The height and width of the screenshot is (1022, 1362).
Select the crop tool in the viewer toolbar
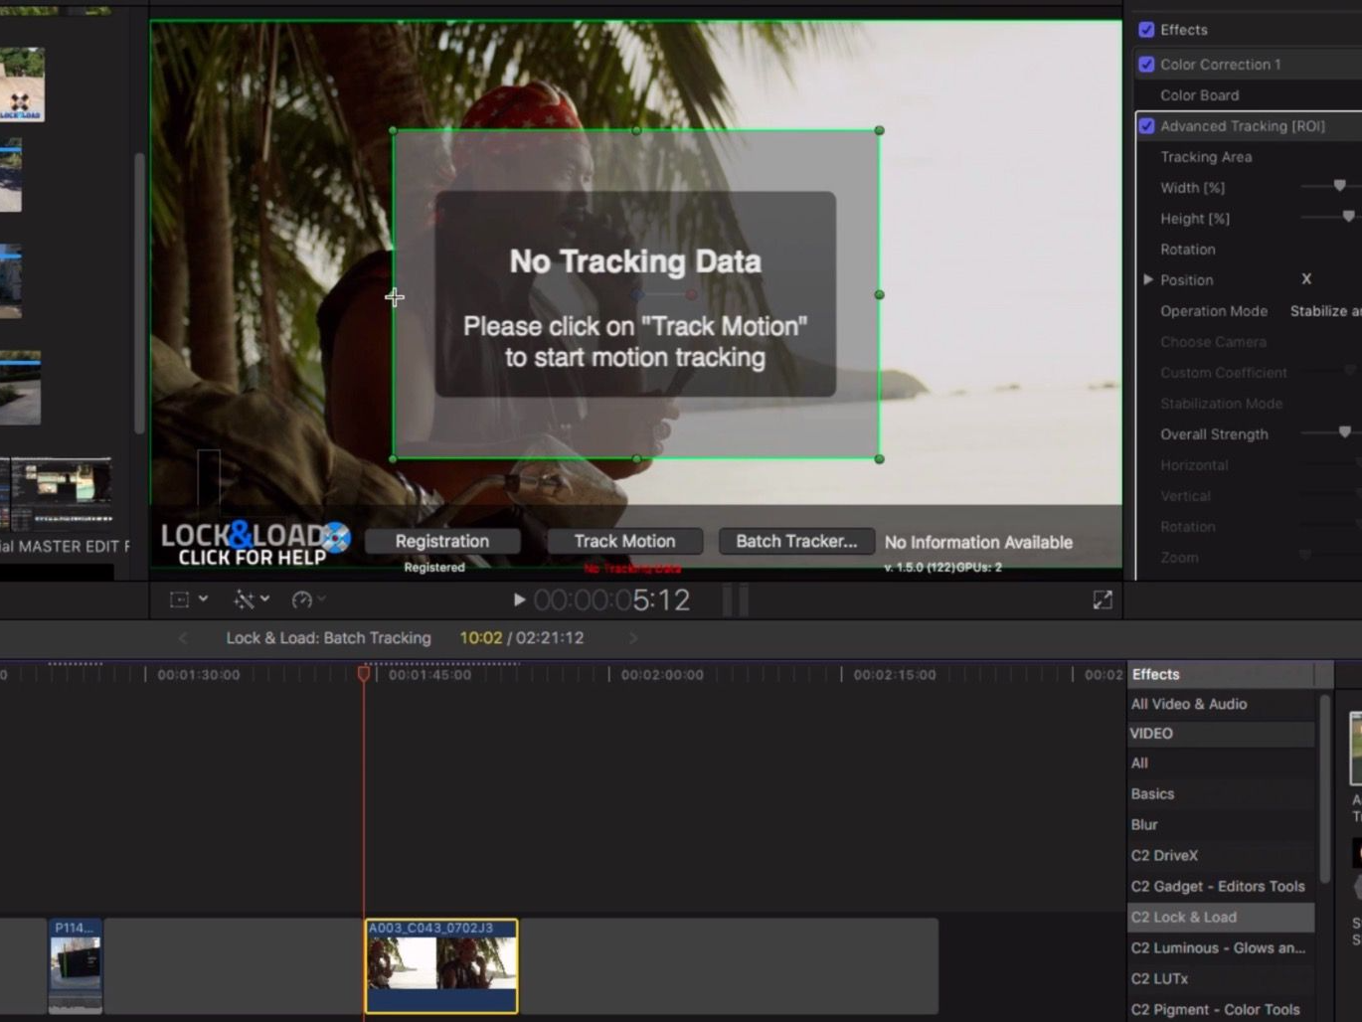[x=179, y=598]
